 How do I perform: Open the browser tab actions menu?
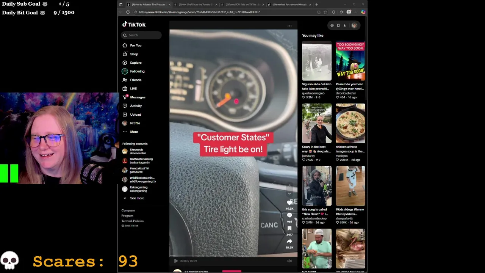pos(120,5)
